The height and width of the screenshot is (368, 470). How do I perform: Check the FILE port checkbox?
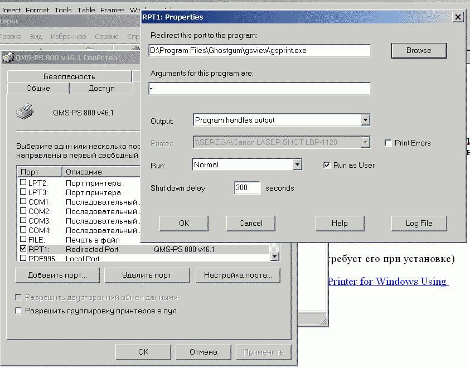coord(23,239)
